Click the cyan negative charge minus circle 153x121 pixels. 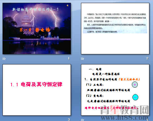[x=135, y=97]
